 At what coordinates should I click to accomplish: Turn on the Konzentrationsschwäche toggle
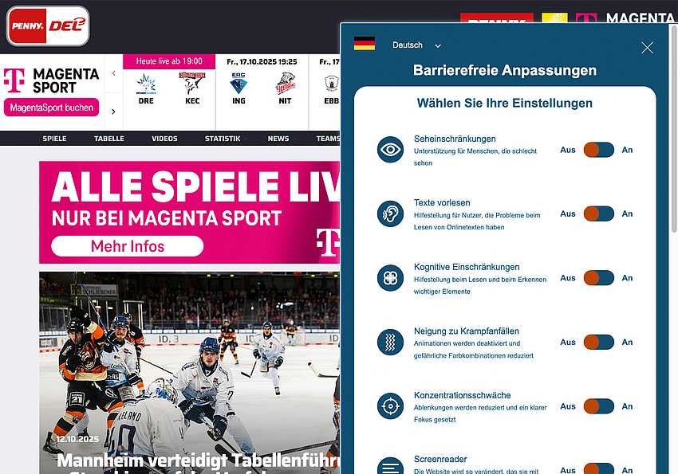click(x=598, y=406)
